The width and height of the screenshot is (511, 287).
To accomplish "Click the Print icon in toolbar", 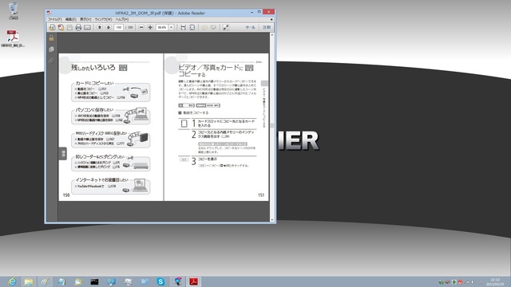I will pyautogui.click(x=78, y=28).
